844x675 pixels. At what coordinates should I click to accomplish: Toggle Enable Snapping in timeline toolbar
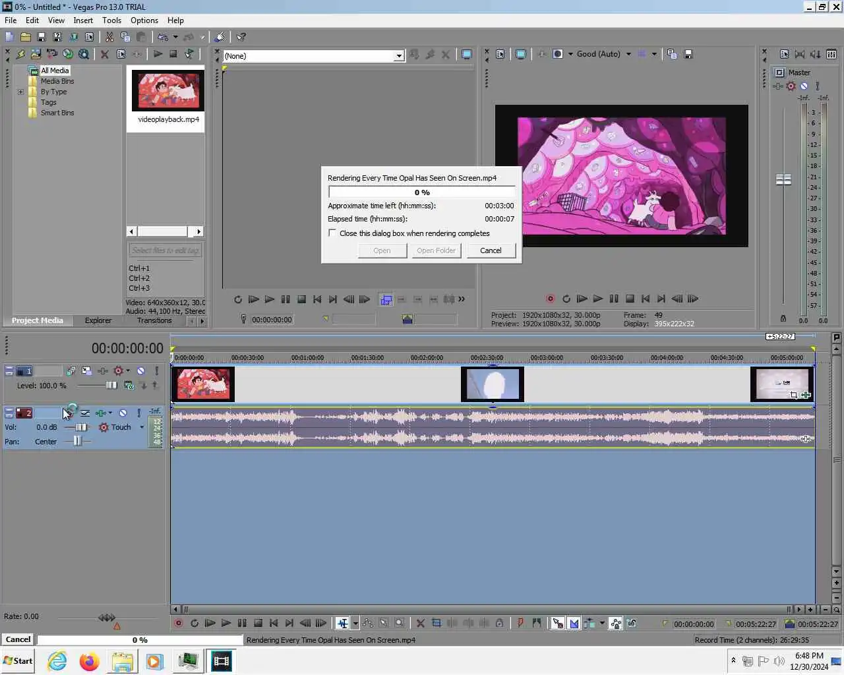[x=557, y=623]
